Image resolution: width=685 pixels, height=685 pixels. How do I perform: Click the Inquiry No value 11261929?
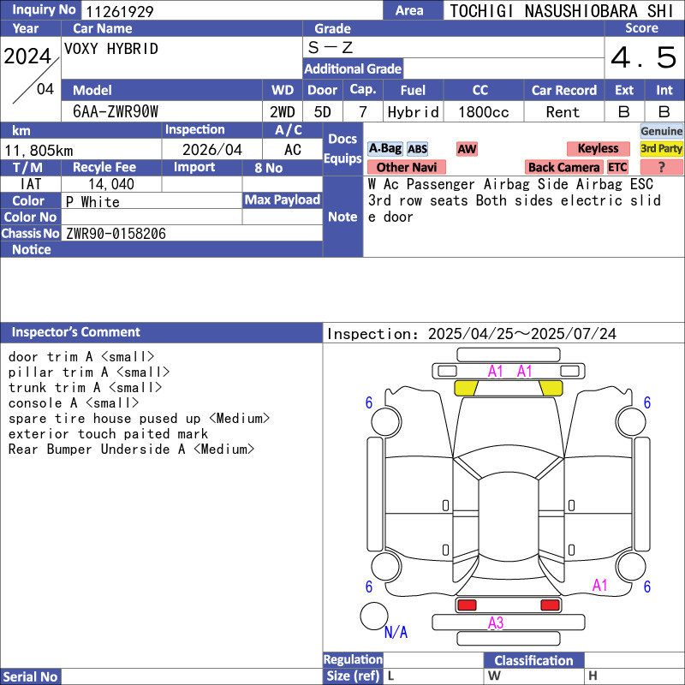118,11
